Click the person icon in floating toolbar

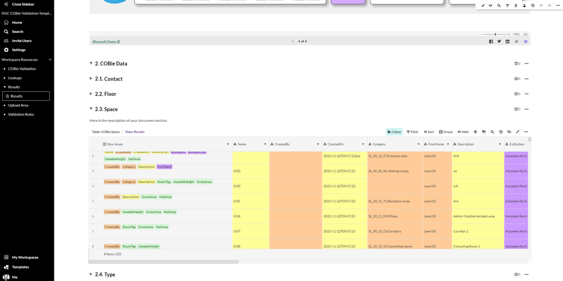(x=524, y=6)
